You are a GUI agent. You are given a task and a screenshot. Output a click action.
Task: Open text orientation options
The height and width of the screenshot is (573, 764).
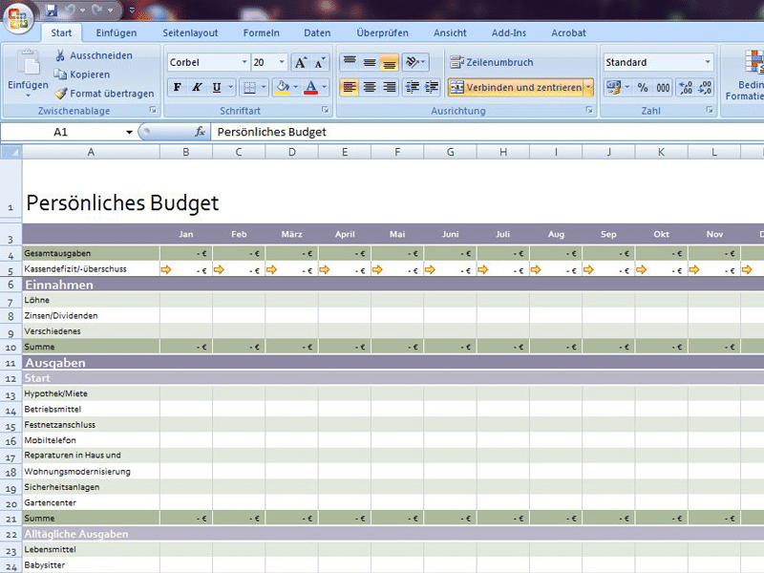tap(415, 62)
